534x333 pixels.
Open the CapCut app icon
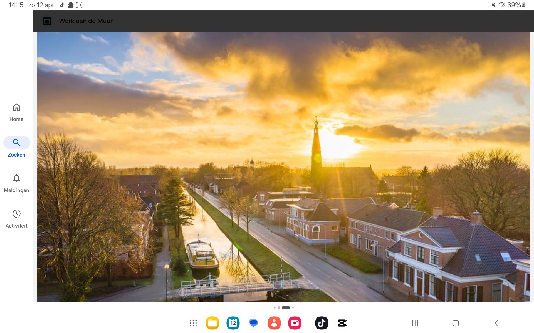(x=342, y=323)
